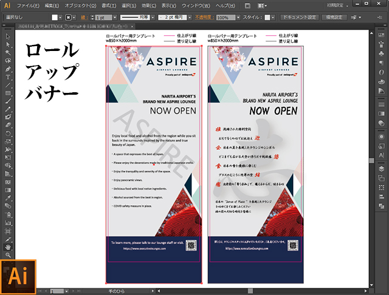Viewport: 389px width, 295px height.
Task: Select the Selection tool (black arrow)
Action: 8,36
